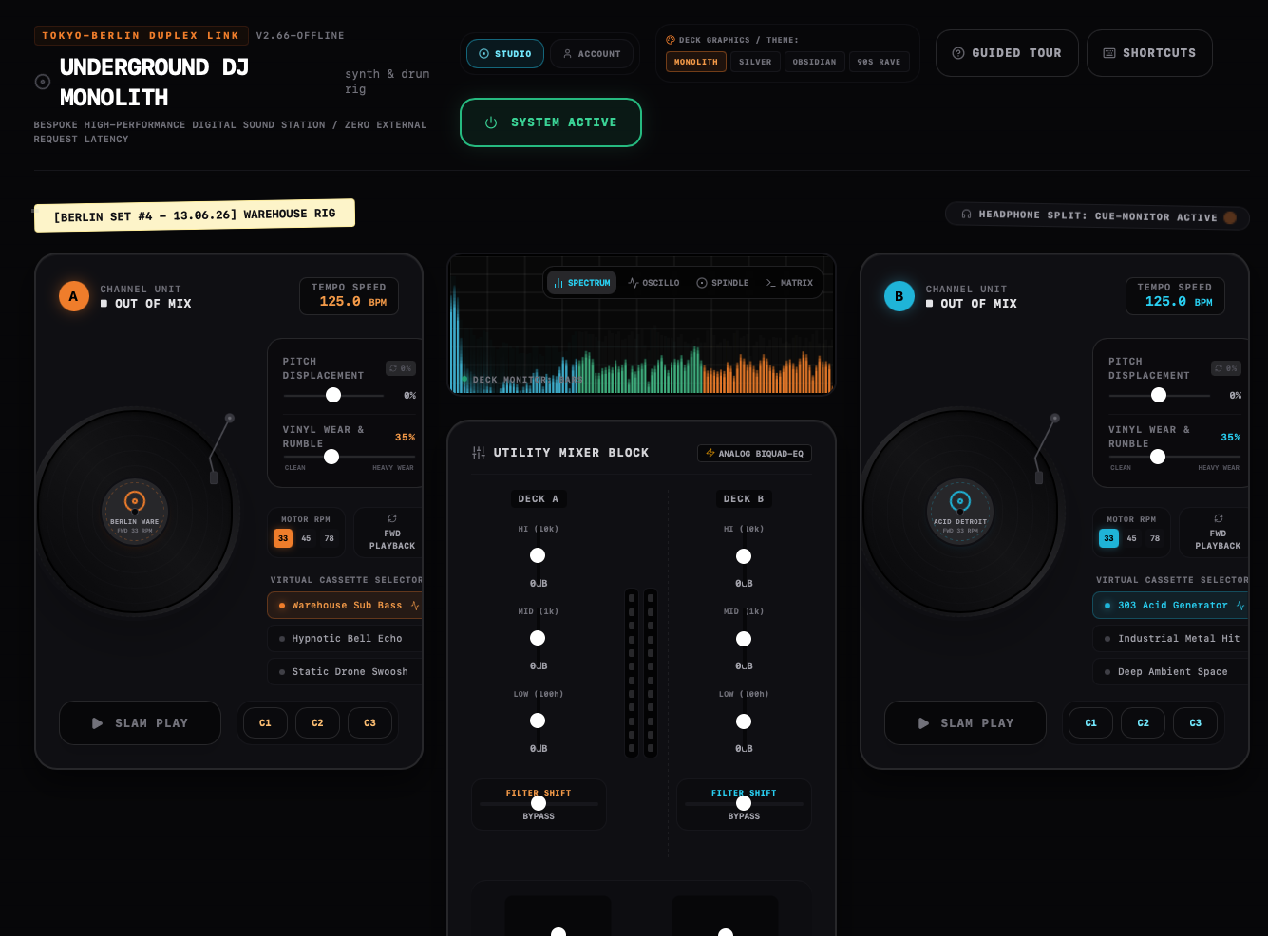1268x936 pixels.
Task: Adjust Deck B Filter Shift slider
Action: [744, 803]
